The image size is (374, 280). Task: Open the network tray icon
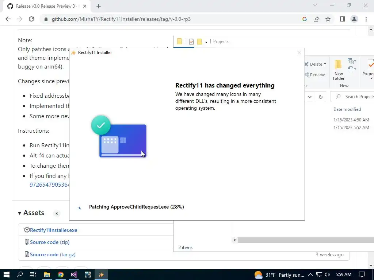[319, 275]
